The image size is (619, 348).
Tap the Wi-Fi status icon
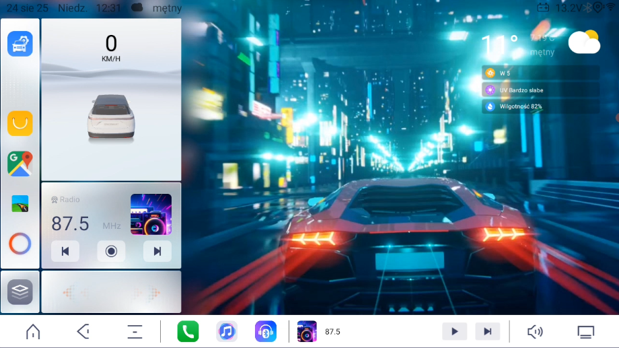[611, 7]
